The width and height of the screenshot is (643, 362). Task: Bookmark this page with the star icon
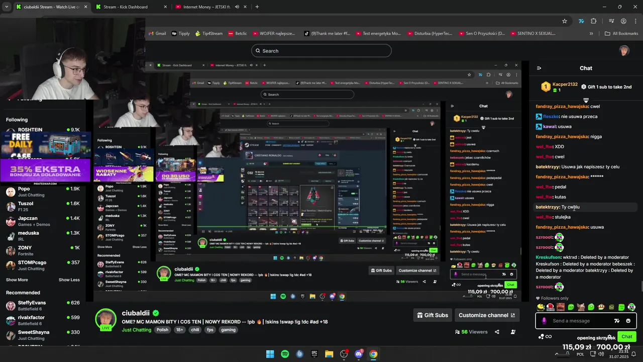(x=565, y=21)
